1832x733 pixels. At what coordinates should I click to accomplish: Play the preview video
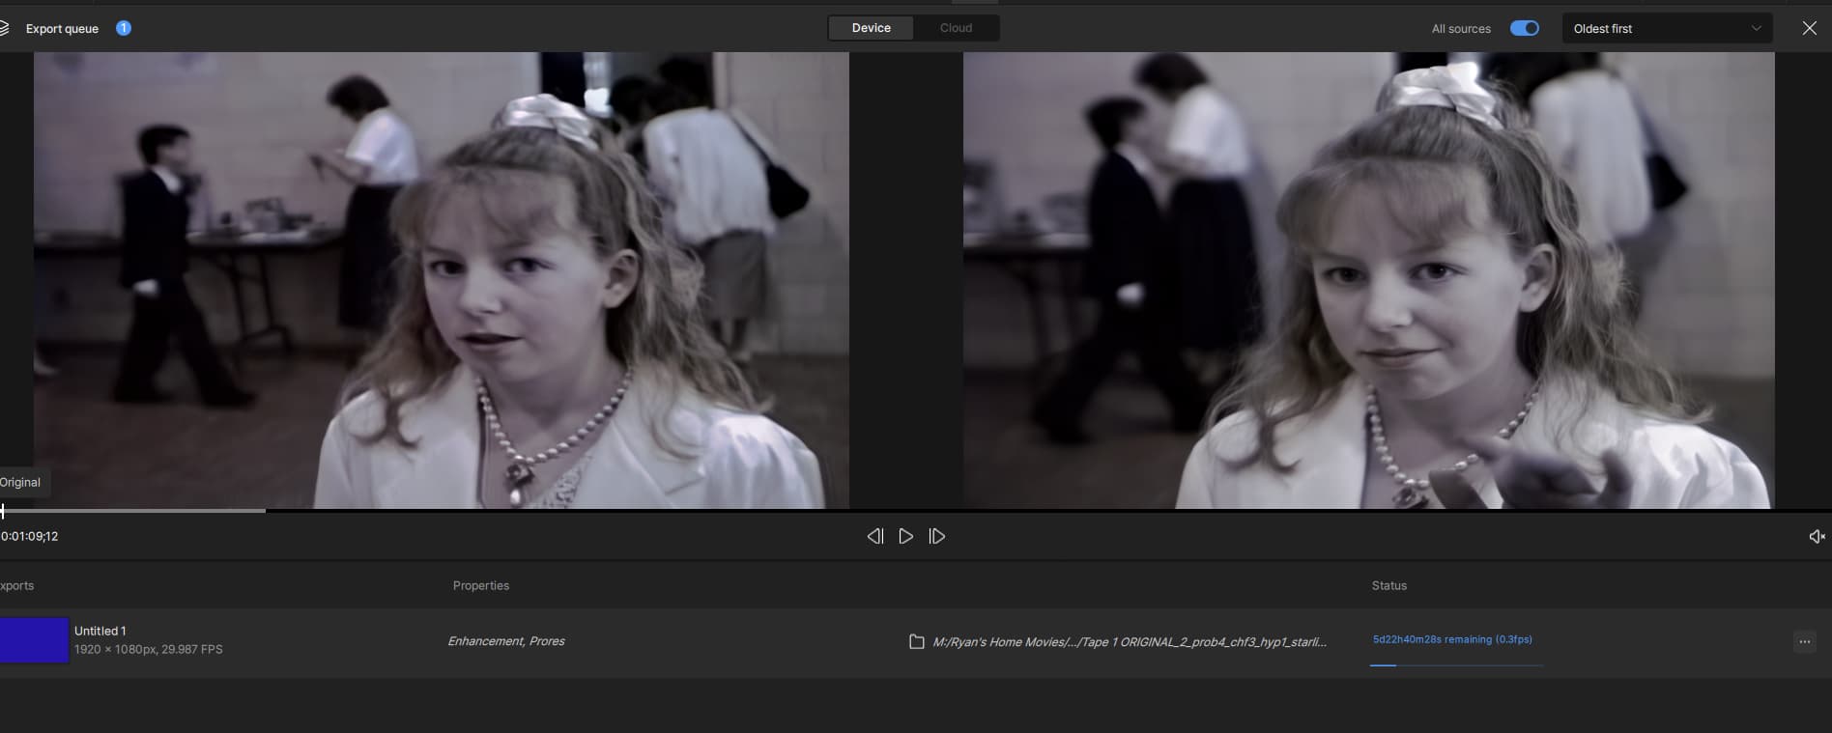(905, 536)
